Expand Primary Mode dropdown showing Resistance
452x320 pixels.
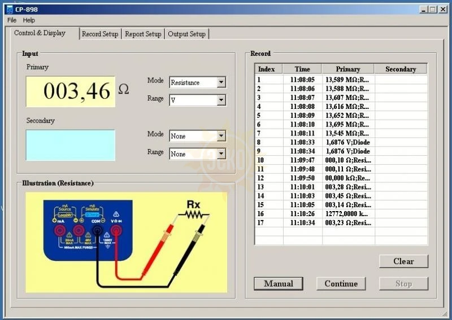click(221, 82)
